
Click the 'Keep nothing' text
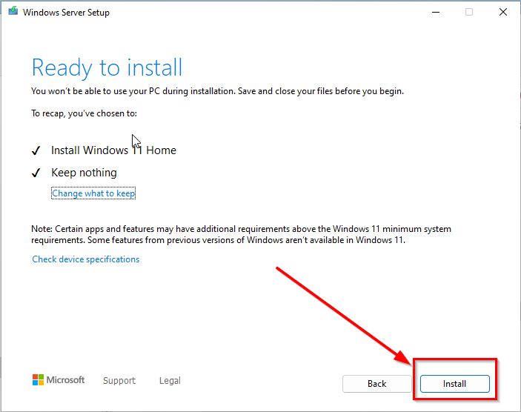[x=84, y=173]
